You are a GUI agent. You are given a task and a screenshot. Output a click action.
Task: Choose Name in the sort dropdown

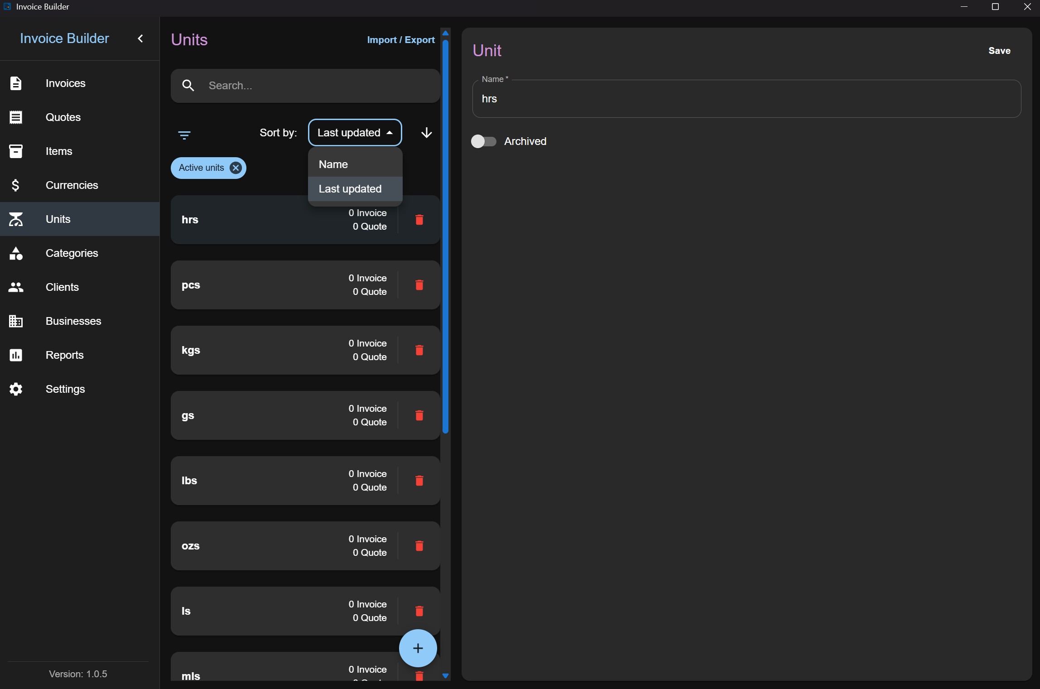pos(355,164)
